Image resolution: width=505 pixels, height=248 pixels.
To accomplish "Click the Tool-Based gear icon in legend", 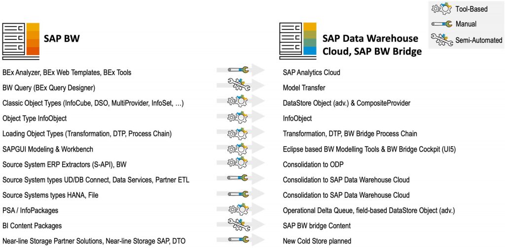I will (441, 9).
